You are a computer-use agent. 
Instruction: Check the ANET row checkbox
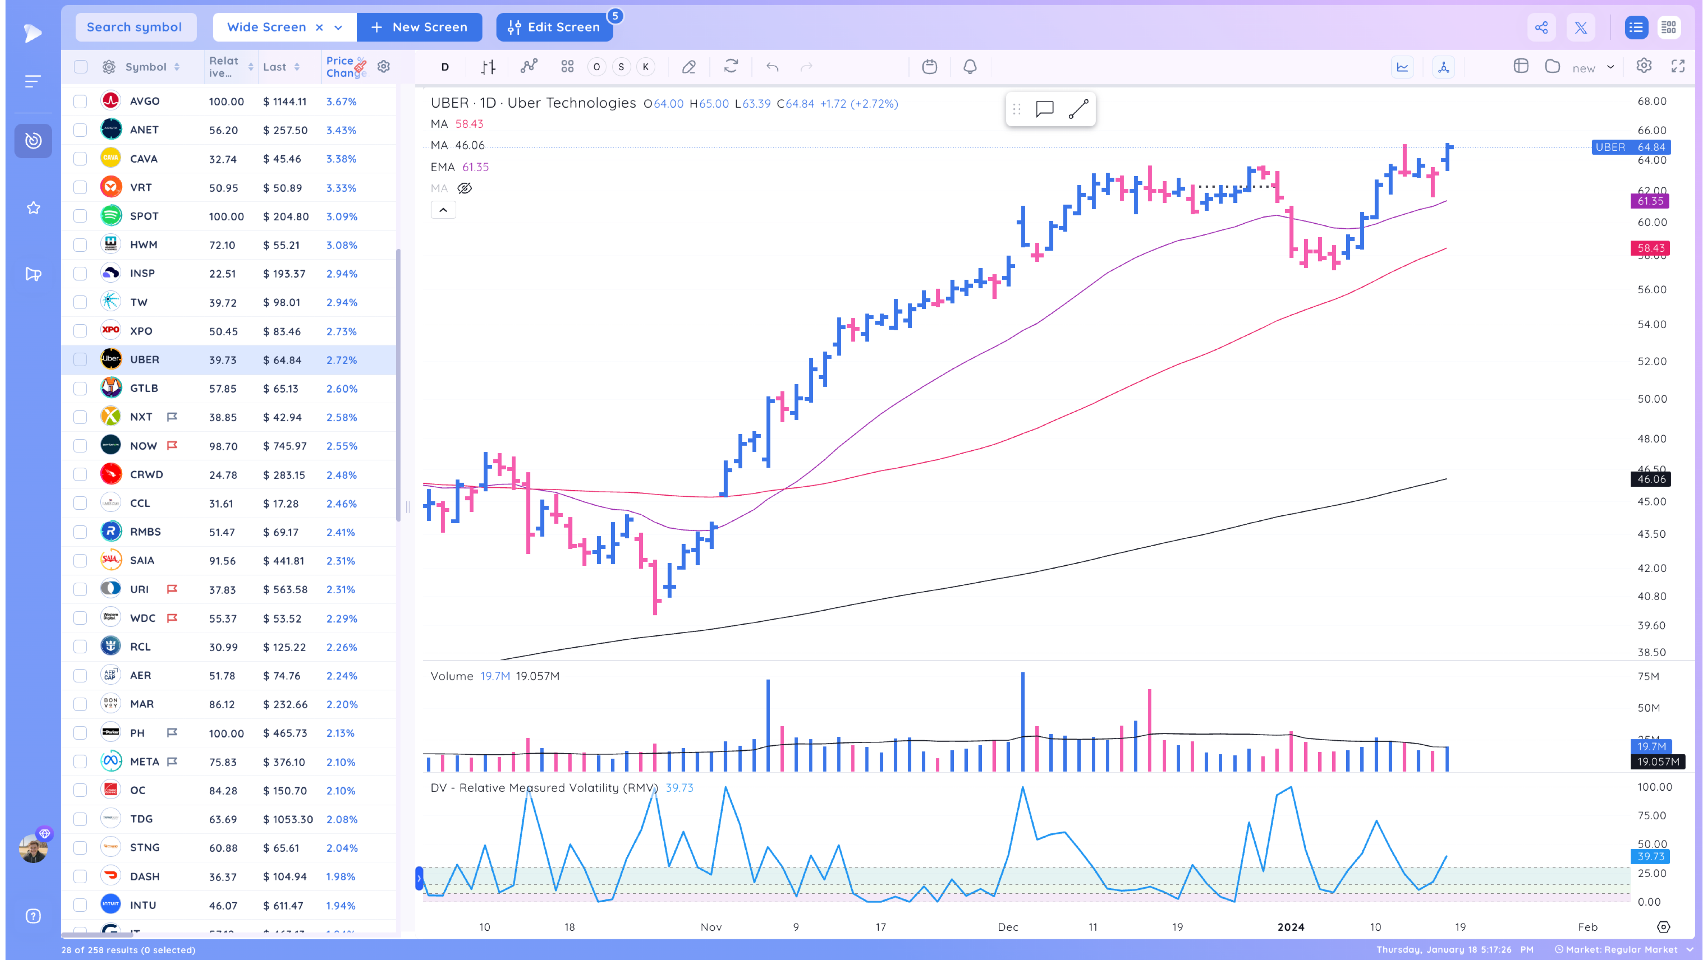click(x=80, y=130)
